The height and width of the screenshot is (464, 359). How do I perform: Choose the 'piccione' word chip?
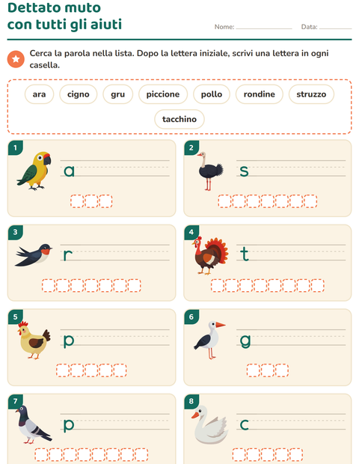pyautogui.click(x=163, y=94)
